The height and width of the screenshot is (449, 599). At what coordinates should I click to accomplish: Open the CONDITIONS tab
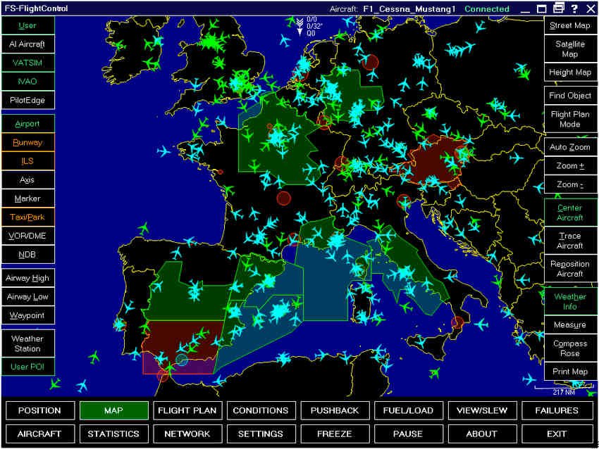(261, 410)
